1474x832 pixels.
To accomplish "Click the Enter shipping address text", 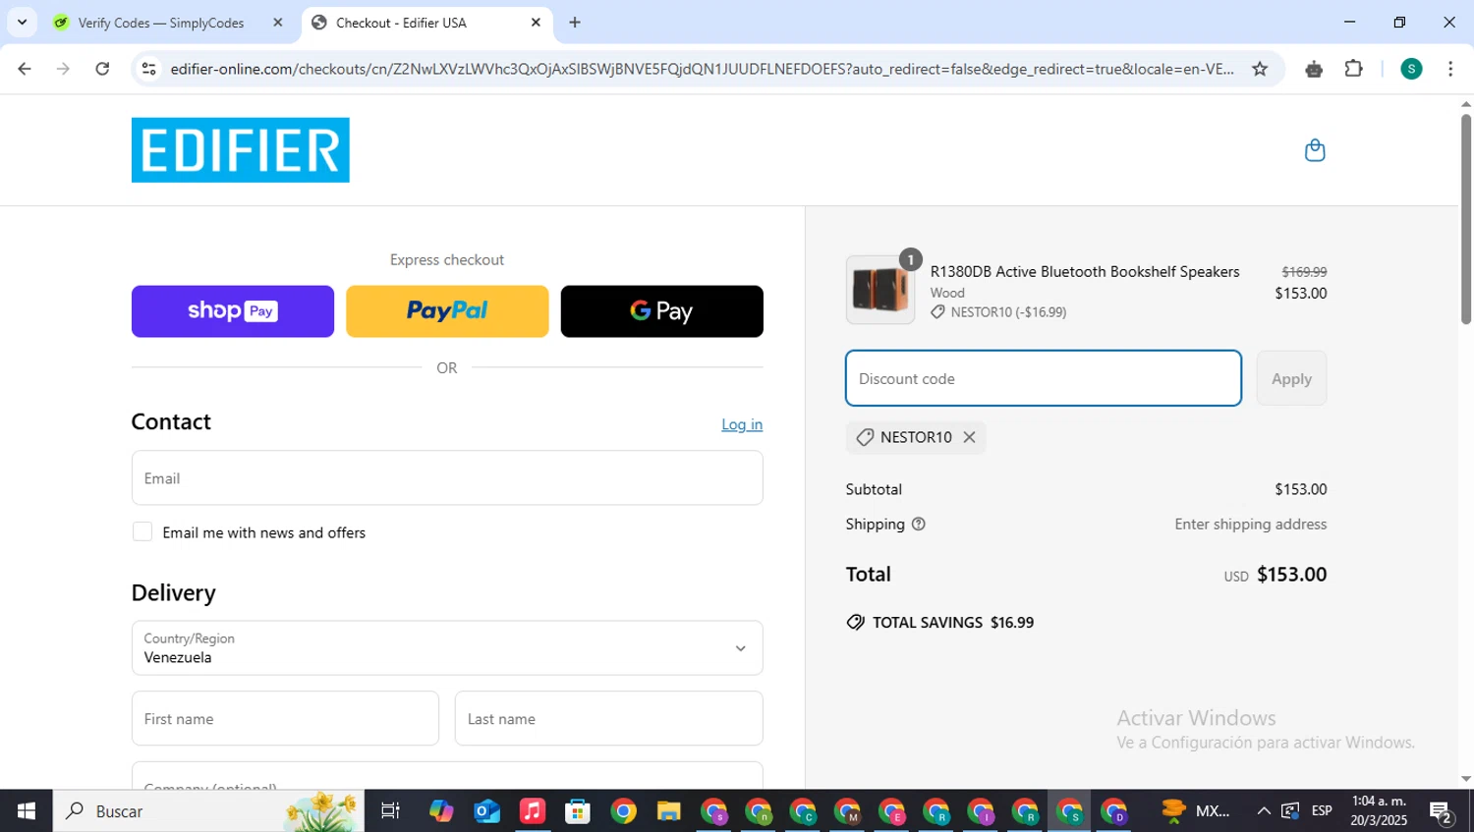I will tap(1251, 525).
